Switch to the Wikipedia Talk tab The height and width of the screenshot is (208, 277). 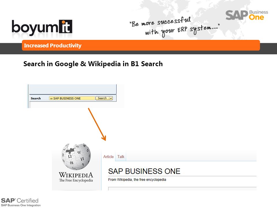pyautogui.click(x=121, y=157)
